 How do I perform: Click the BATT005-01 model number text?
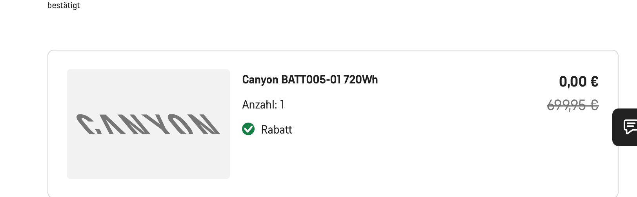(x=311, y=80)
